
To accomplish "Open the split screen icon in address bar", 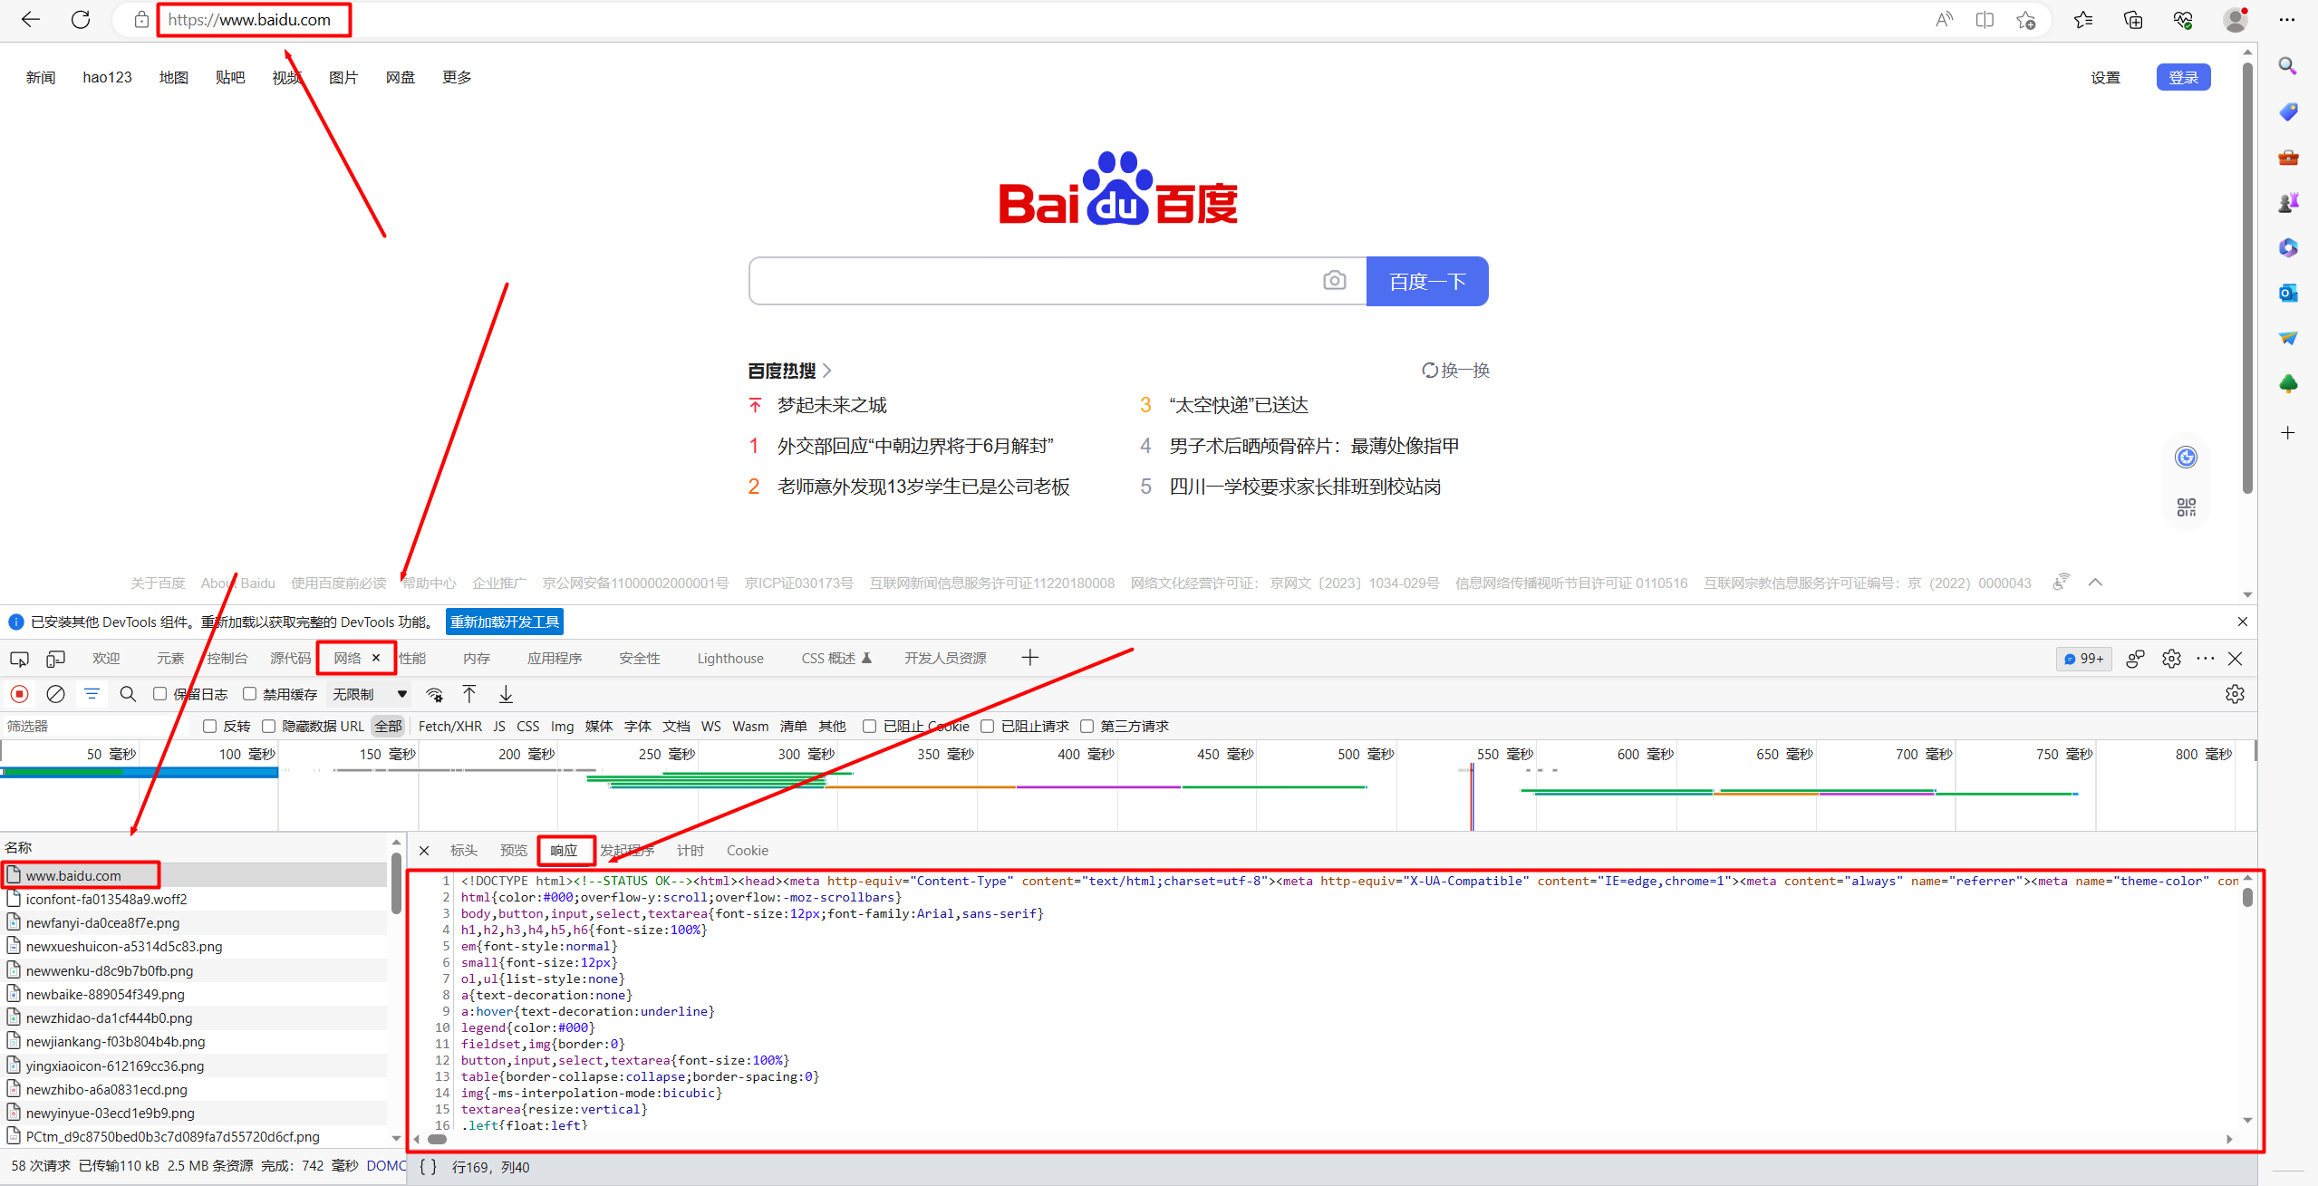I will (x=1985, y=20).
